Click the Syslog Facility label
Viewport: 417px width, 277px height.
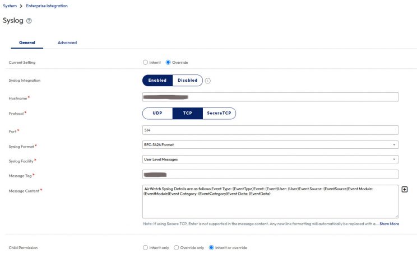[x=21, y=161]
